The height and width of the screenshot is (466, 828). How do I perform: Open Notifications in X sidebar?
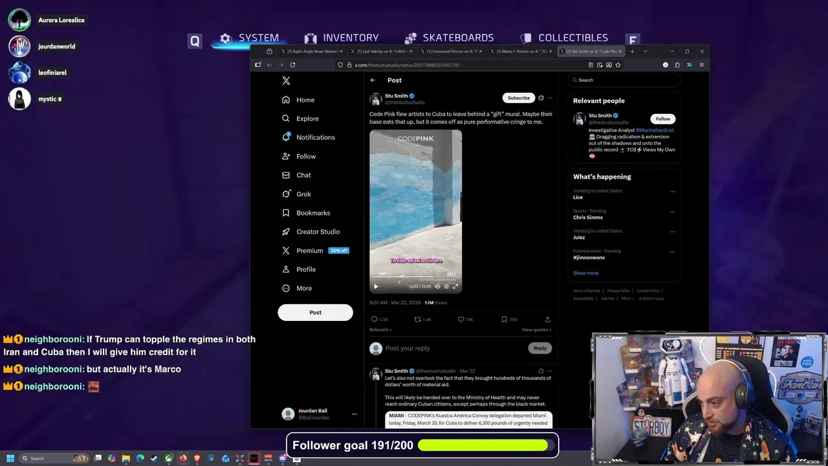tap(309, 137)
